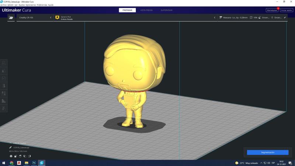Screen dimensions: 295x166
Task: Click the yellow Generic PLA material icon
Action: pos(57,17)
